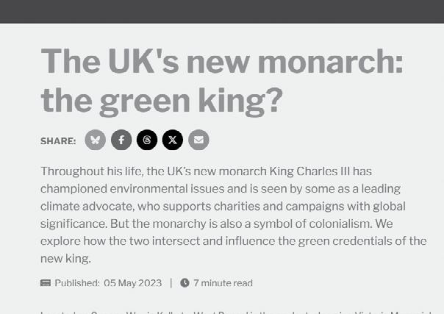
Task: Click the 'Published:' label
Action: [x=76, y=283]
